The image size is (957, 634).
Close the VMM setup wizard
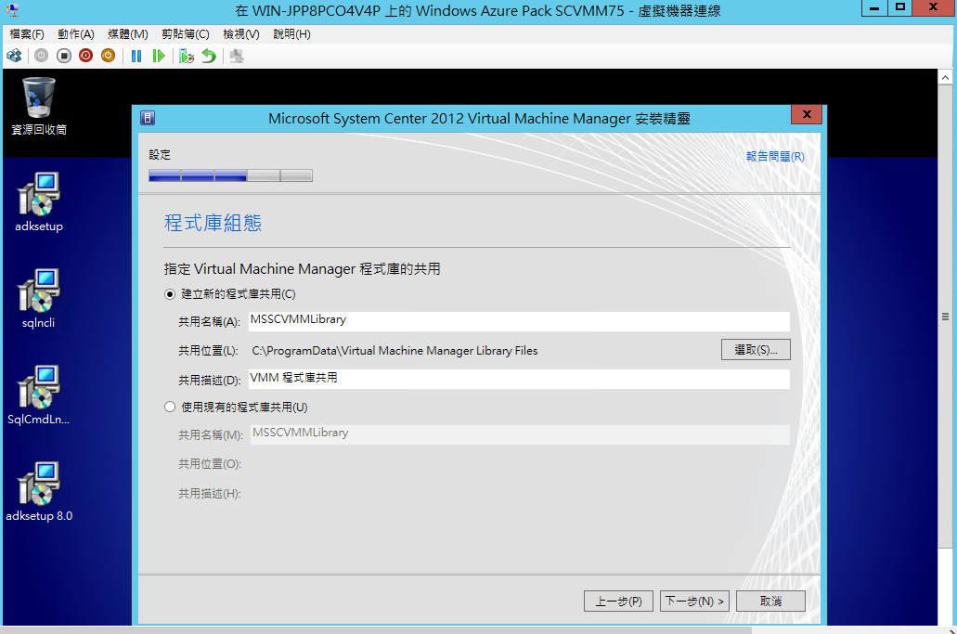(807, 114)
